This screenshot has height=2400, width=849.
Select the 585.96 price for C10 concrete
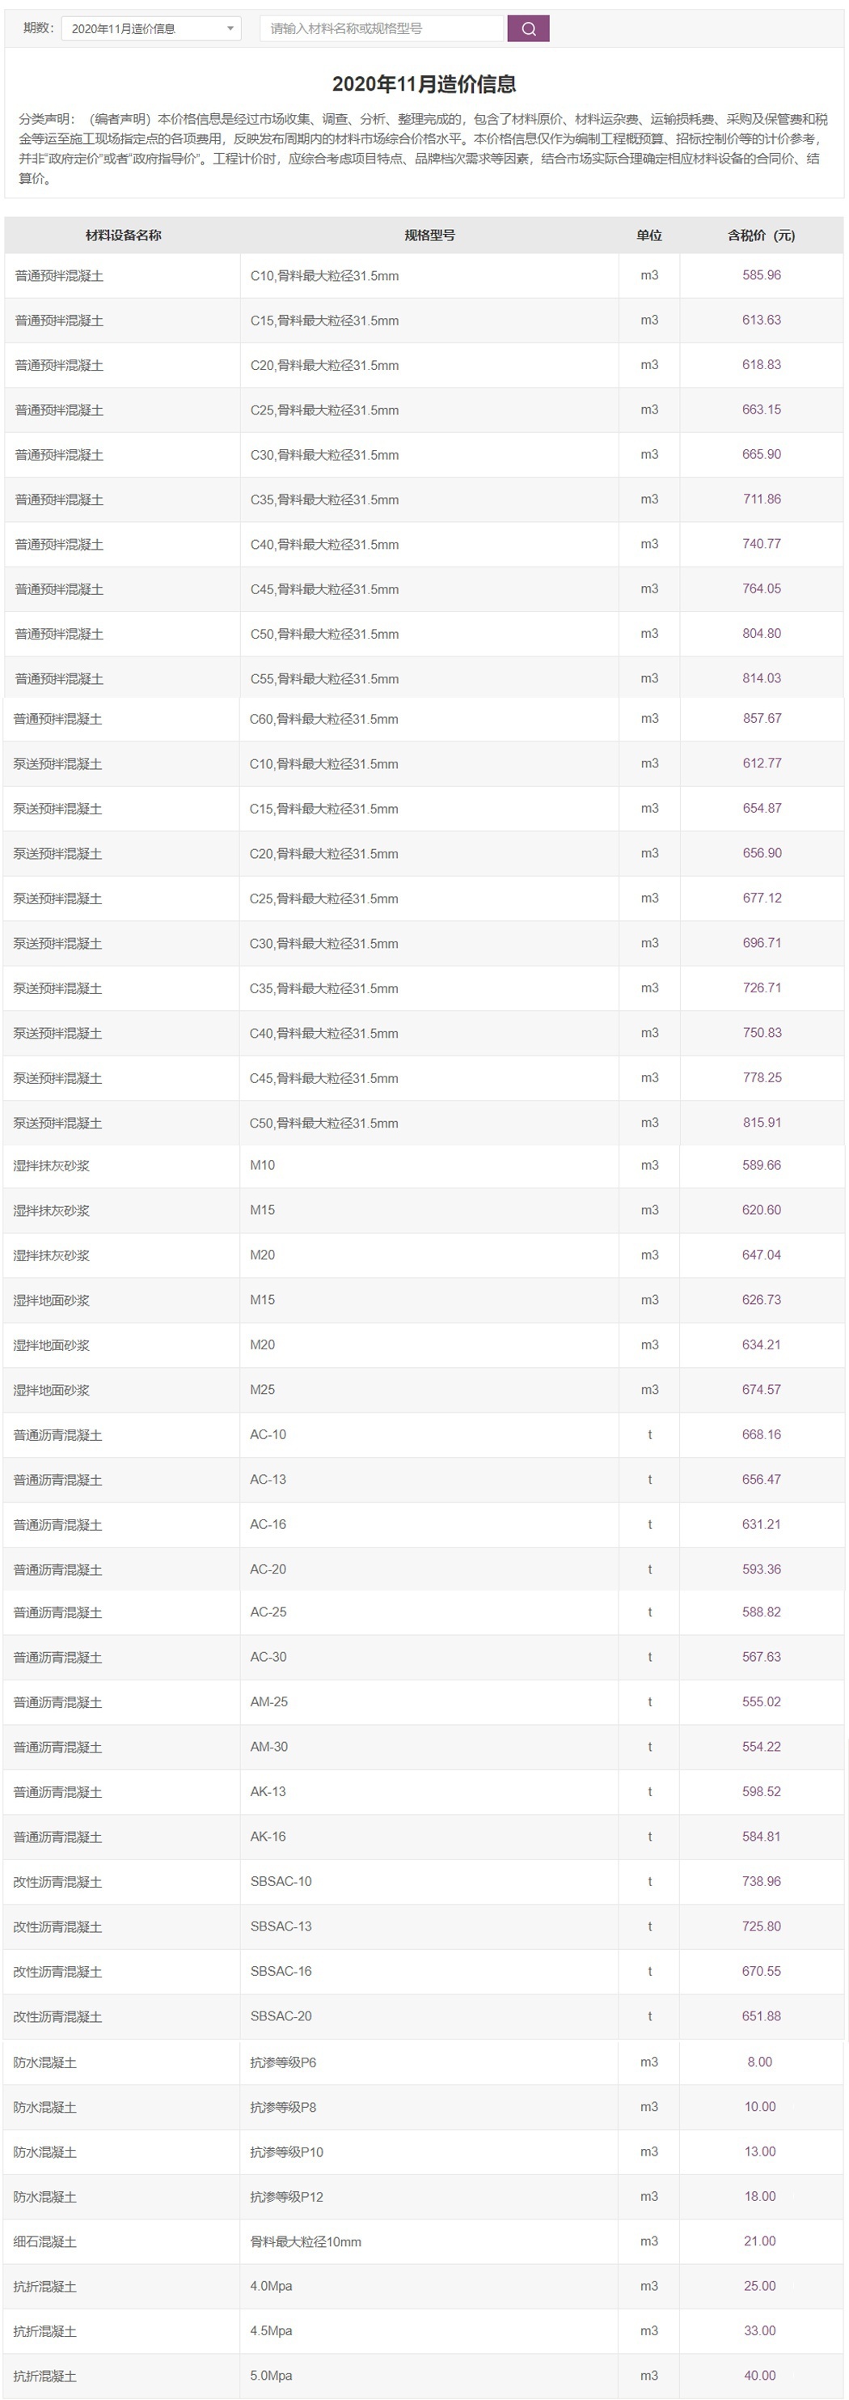coord(762,276)
